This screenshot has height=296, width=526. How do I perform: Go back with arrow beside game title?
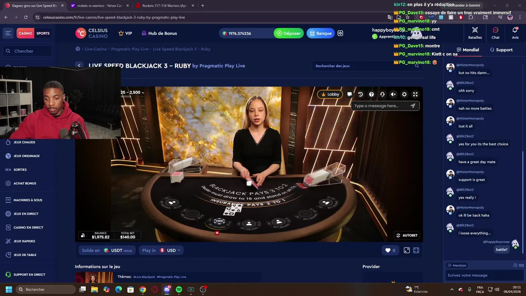(79, 66)
